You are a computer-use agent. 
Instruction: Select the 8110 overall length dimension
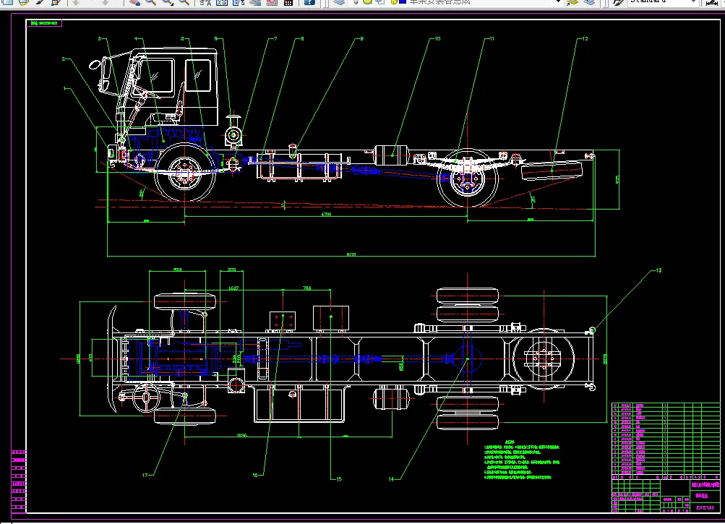click(x=351, y=254)
